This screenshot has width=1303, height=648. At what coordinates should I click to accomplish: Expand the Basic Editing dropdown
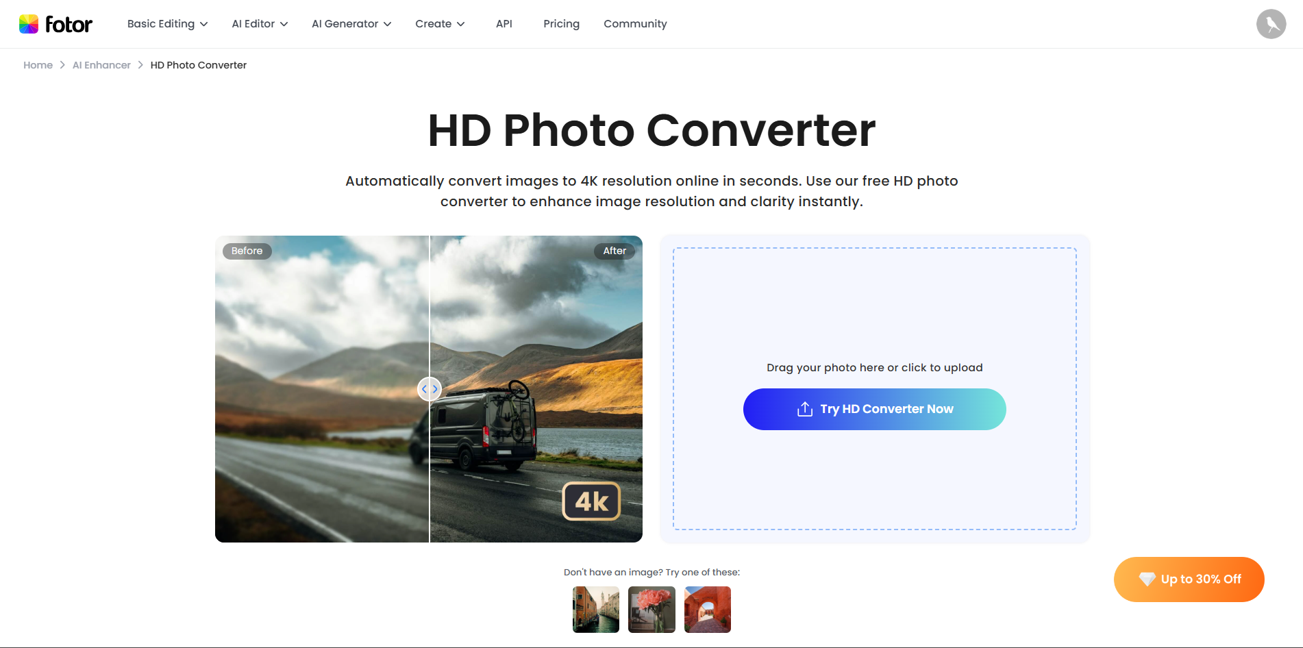(x=166, y=23)
